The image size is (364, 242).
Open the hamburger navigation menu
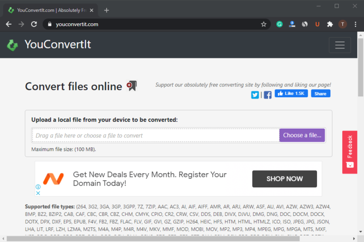(x=340, y=45)
